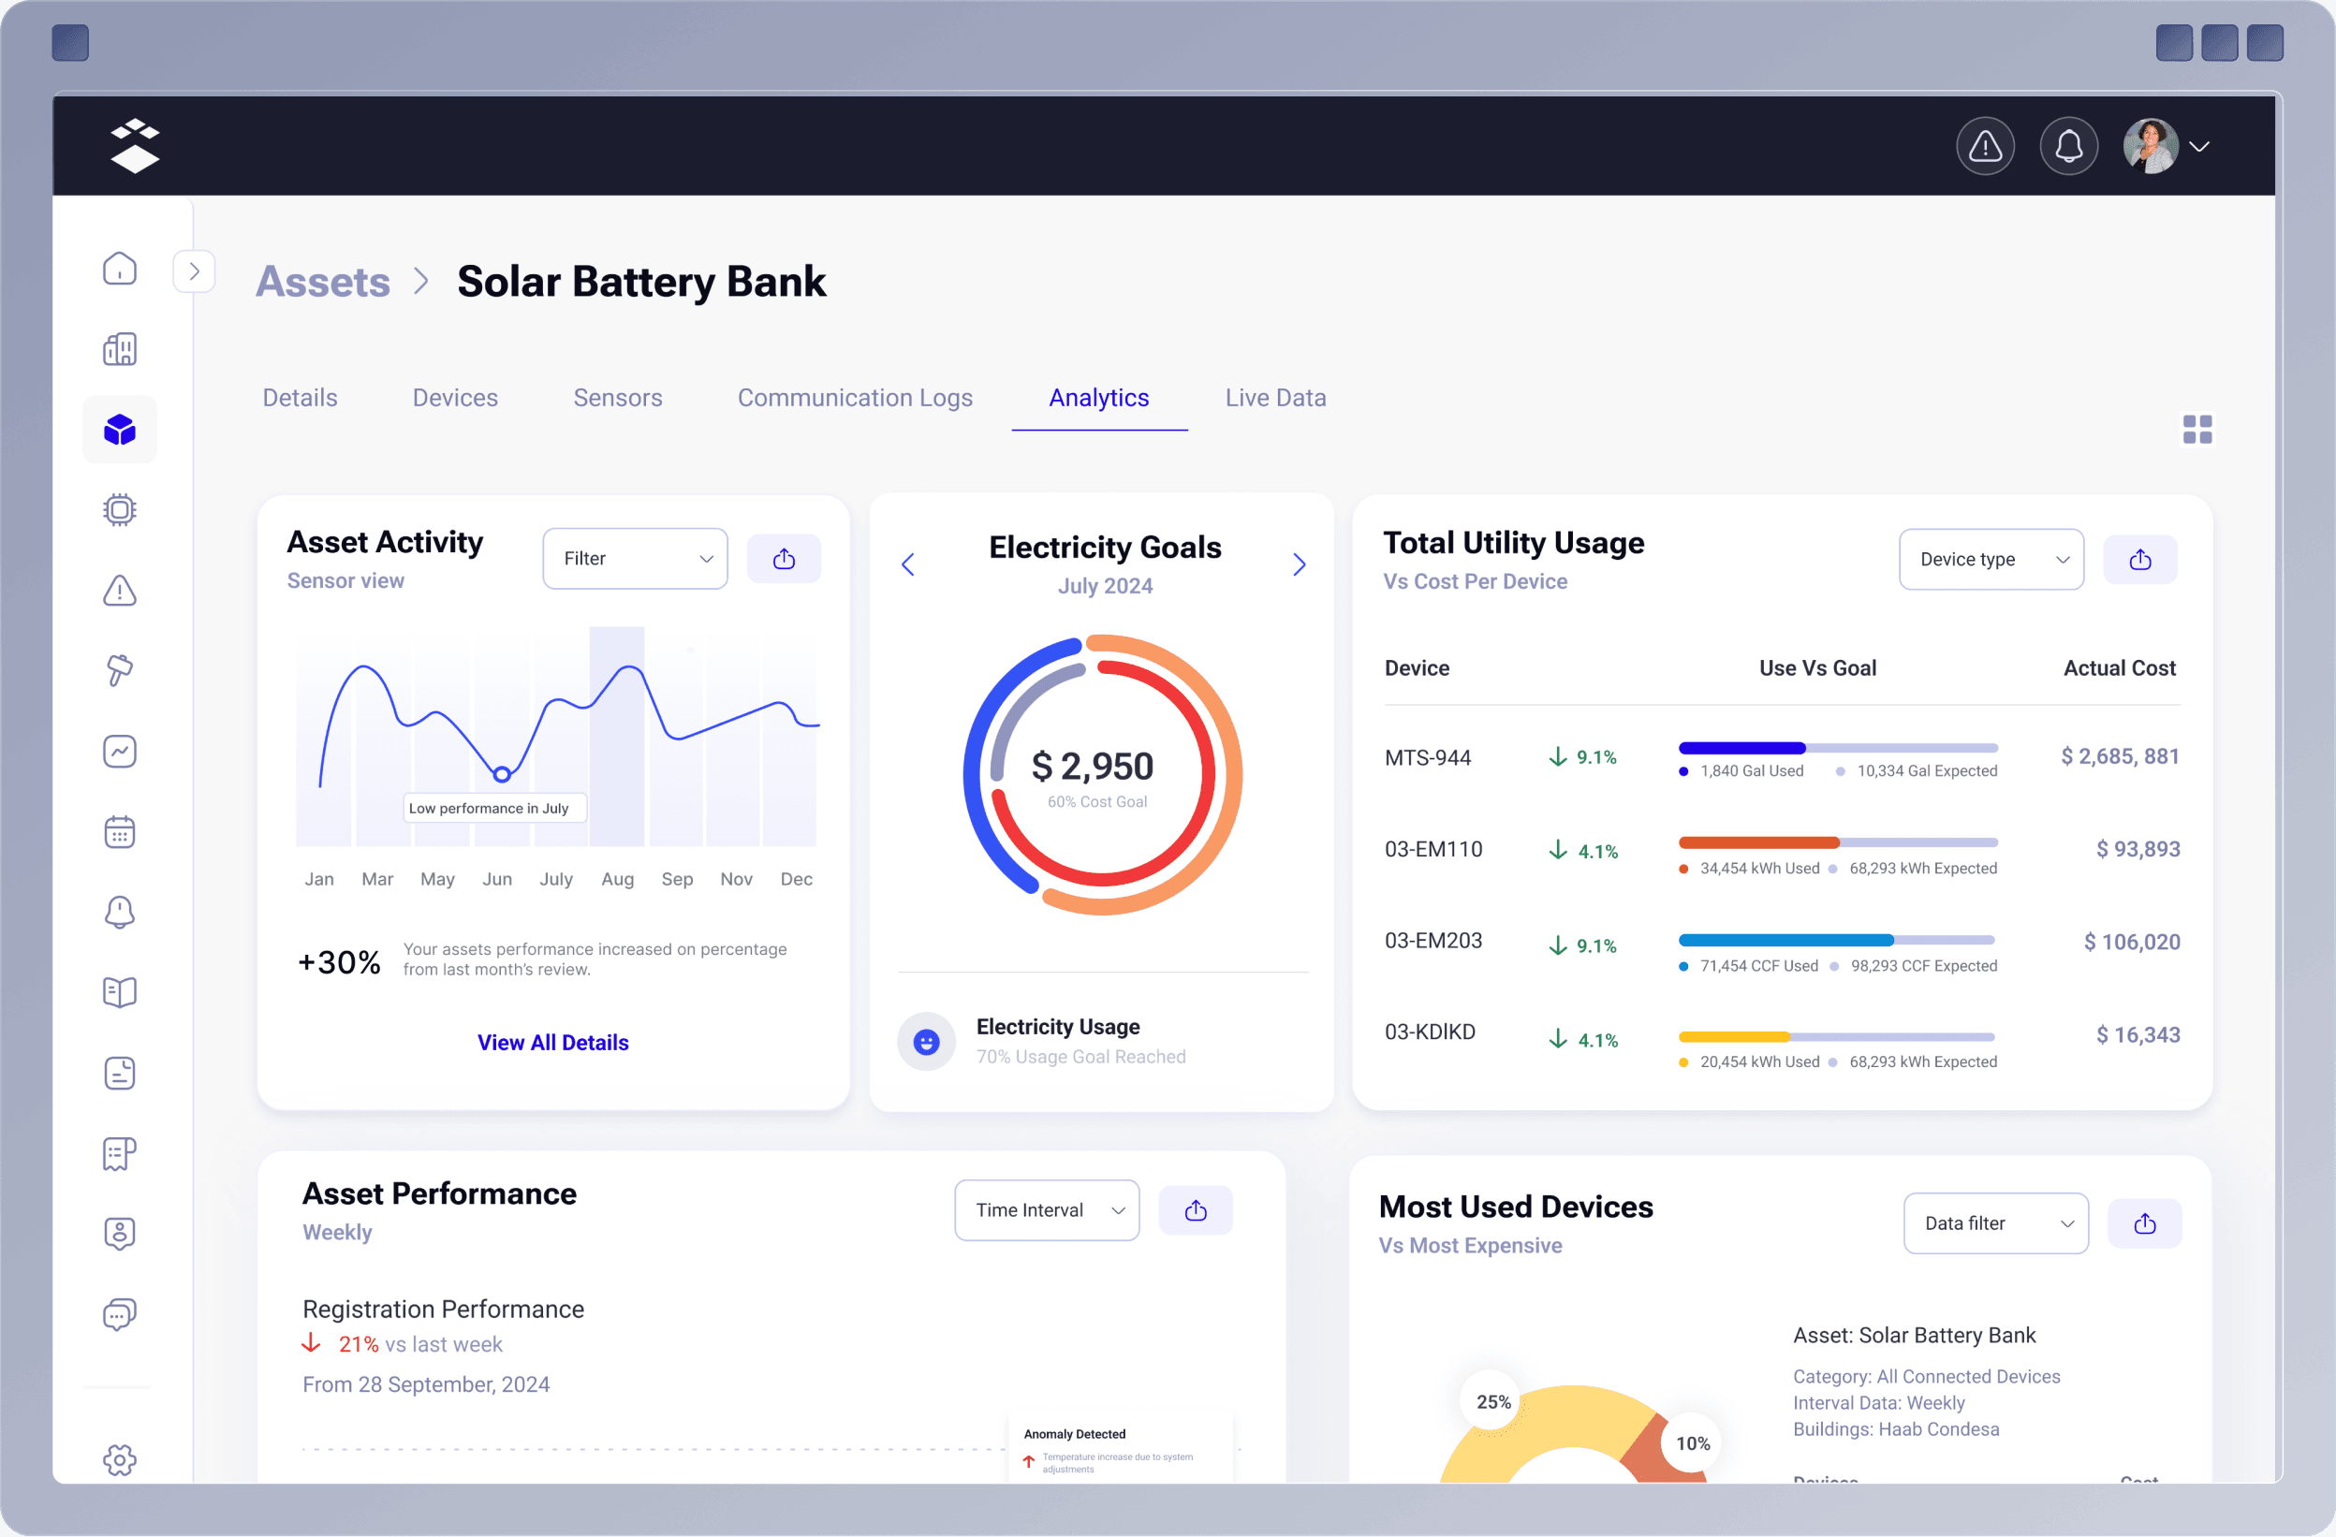Advance Electricity Goals to the next month
Viewport: 2336px width, 1537px height.
point(1300,564)
